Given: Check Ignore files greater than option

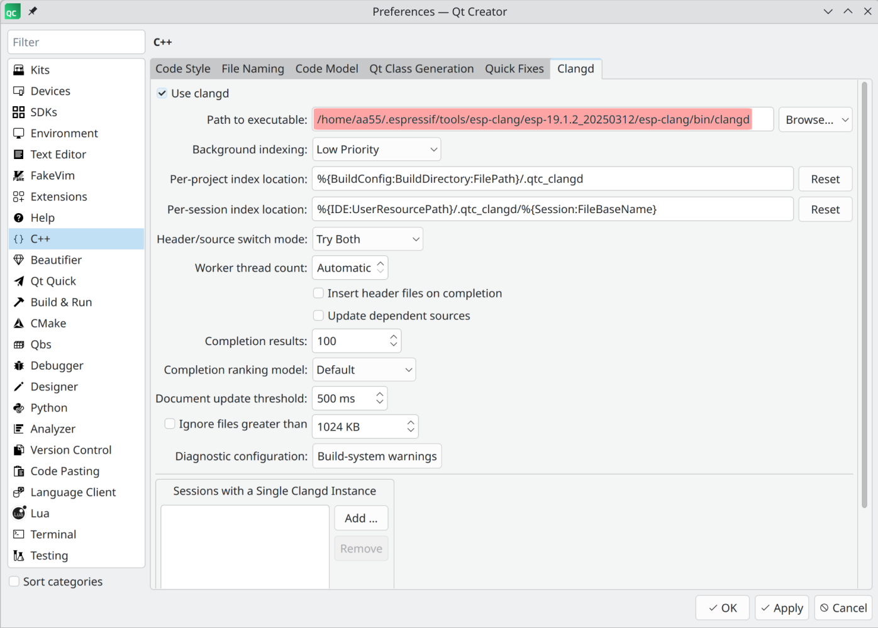Looking at the screenshot, I should (170, 424).
